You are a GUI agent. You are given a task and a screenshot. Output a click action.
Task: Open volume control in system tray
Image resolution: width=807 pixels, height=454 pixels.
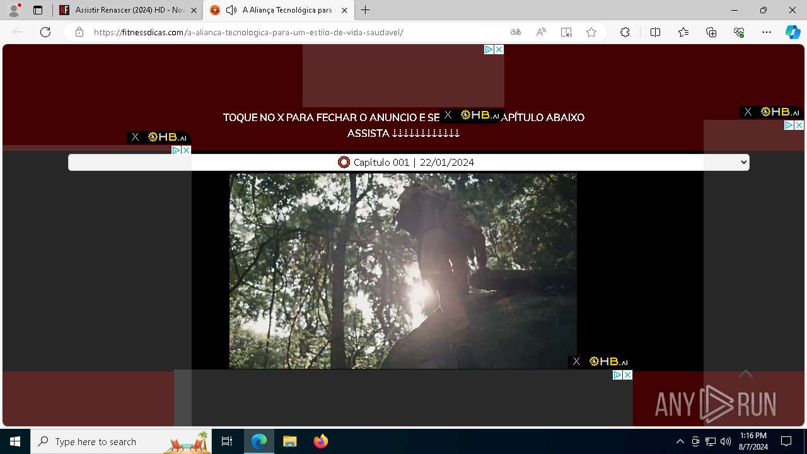726,441
